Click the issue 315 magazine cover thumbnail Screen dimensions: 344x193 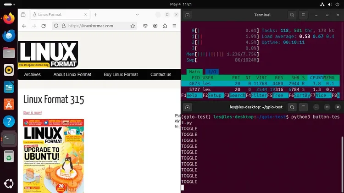point(54,156)
